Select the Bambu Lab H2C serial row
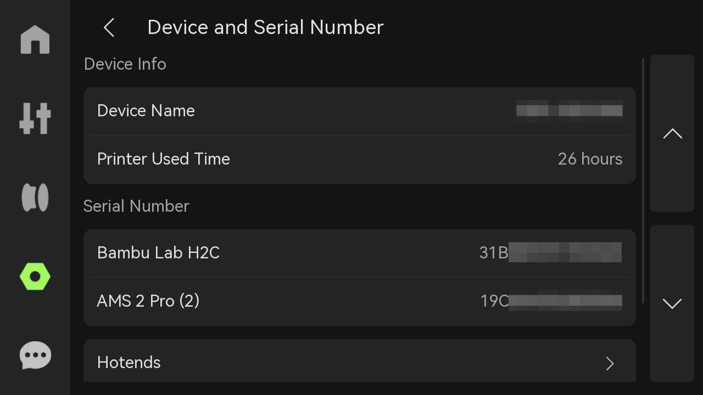Viewport: 703px width, 395px height. 360,253
